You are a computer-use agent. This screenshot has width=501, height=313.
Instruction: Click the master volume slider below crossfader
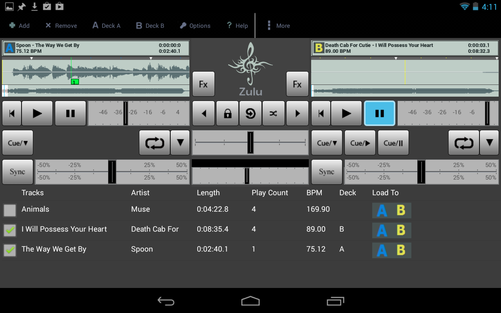[x=250, y=176]
